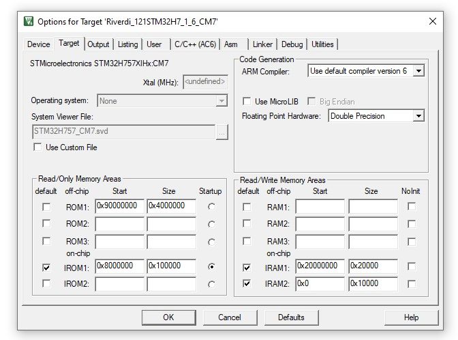Select the IROM2 Startup radio button
The height and width of the screenshot is (340, 458).
(x=211, y=284)
